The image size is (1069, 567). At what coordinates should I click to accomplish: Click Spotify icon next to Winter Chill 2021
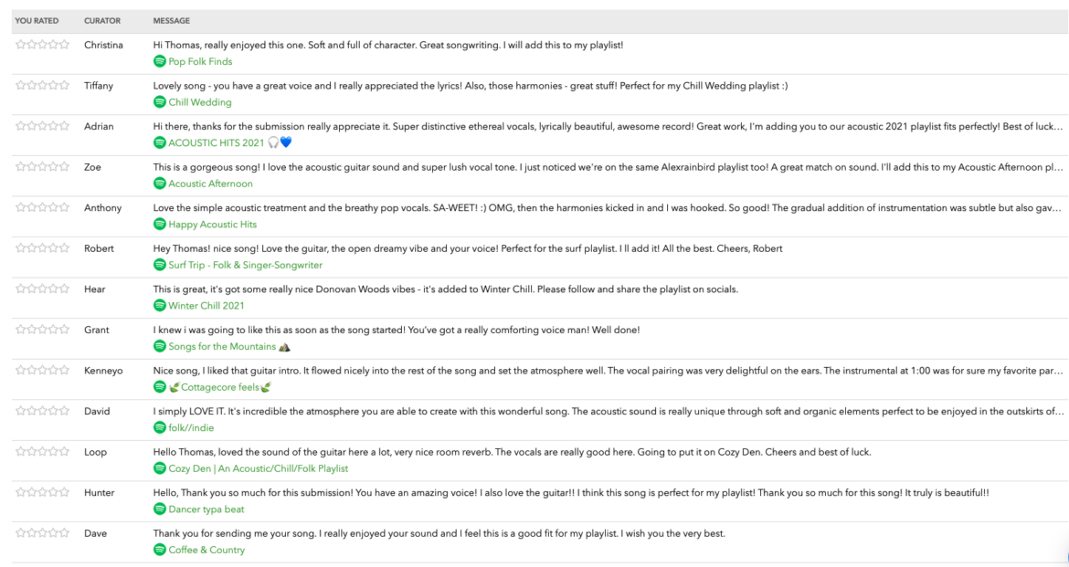[x=160, y=305]
